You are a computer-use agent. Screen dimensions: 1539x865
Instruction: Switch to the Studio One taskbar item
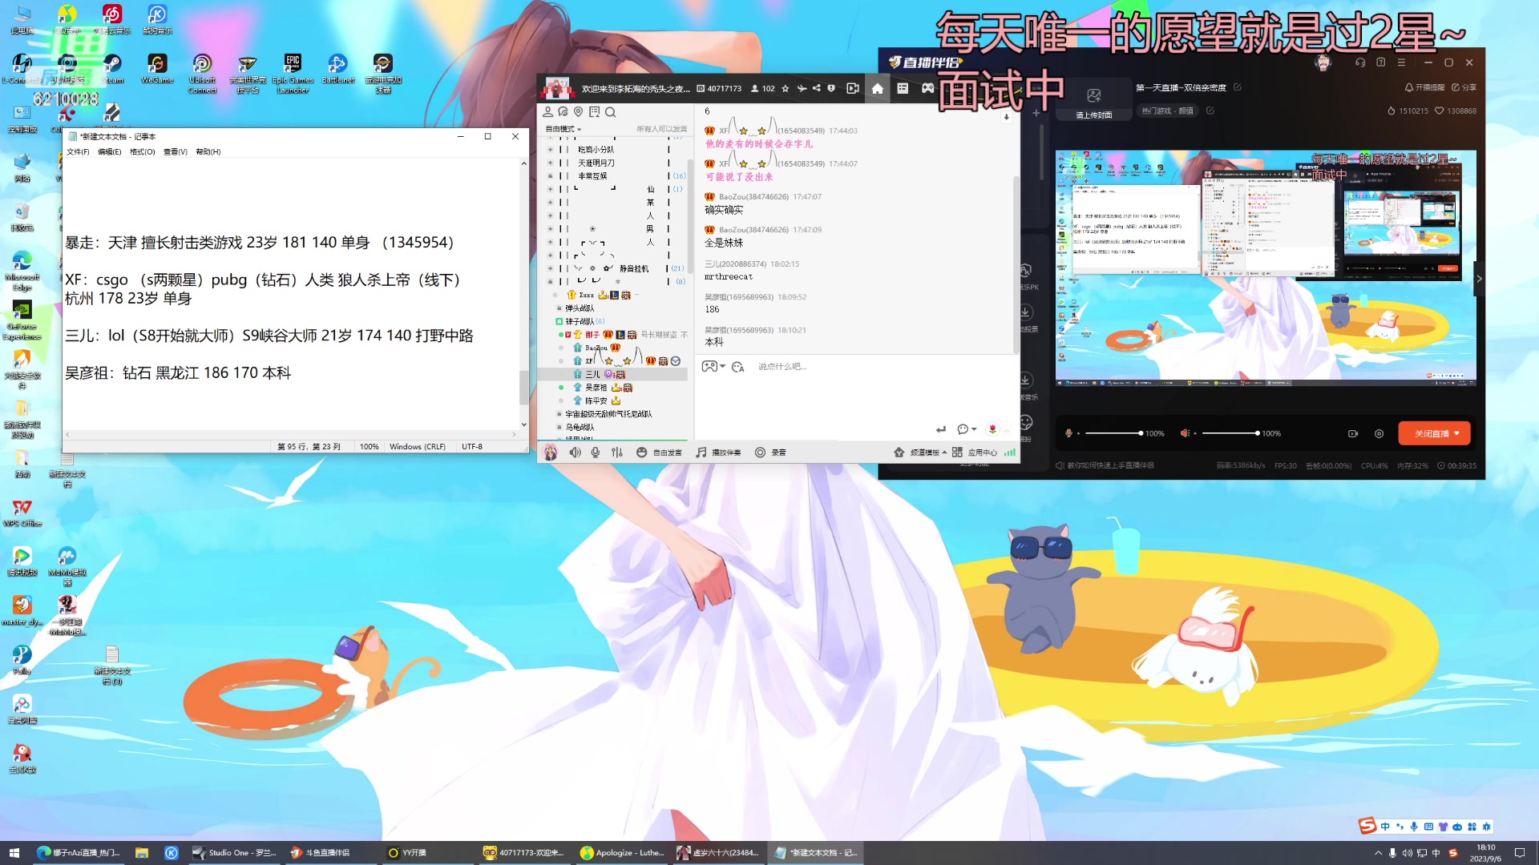click(236, 853)
